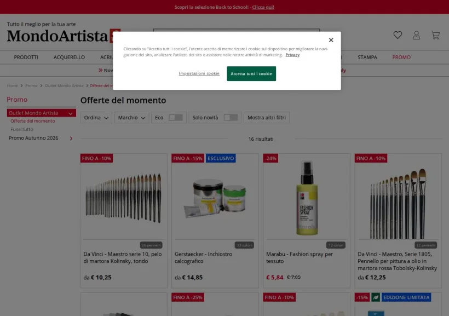This screenshot has width=449, height=316.
Task: Click the 12 colori badge
Action: point(336,245)
